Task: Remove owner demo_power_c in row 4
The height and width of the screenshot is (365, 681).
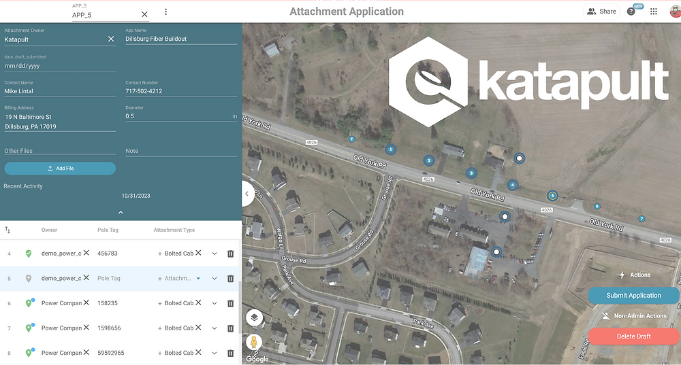Action: click(x=86, y=253)
